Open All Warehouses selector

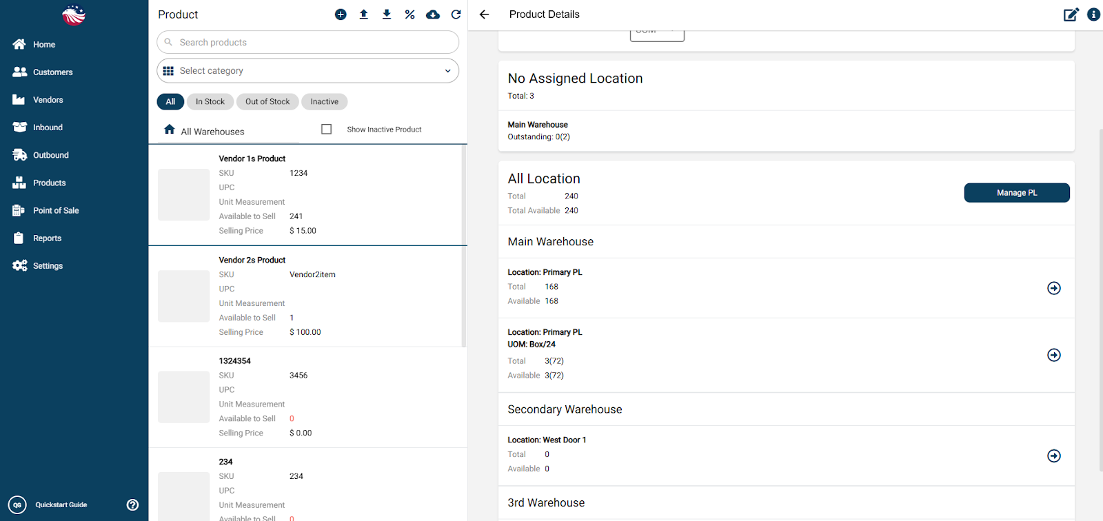click(x=205, y=131)
